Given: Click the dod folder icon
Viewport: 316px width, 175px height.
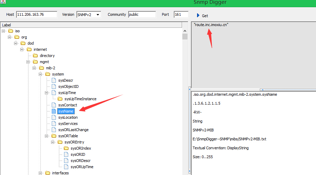Looking at the screenshot, I should pos(23,43).
